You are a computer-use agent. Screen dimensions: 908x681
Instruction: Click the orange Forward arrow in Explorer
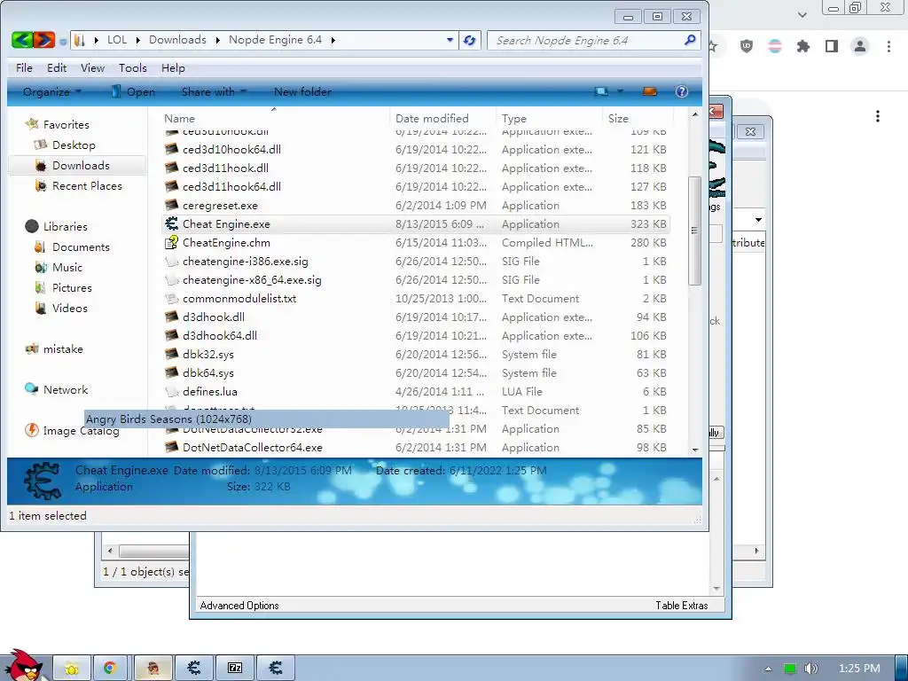click(44, 40)
